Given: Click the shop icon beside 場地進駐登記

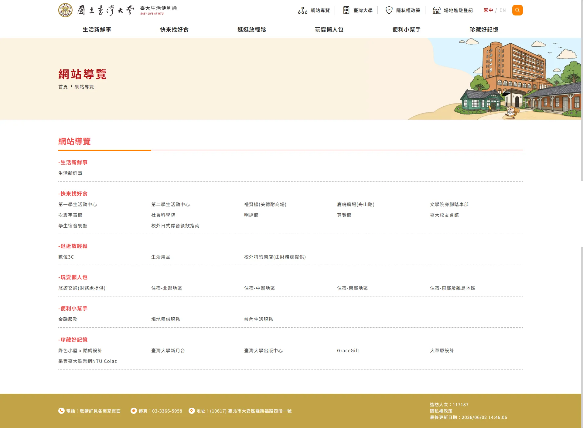Looking at the screenshot, I should (437, 10).
